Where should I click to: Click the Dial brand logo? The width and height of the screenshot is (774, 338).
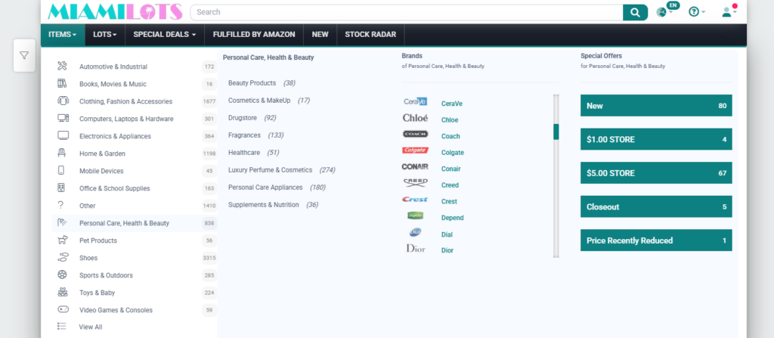pyautogui.click(x=415, y=232)
